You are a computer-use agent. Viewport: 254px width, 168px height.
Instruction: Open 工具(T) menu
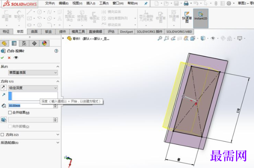coord(104,3)
